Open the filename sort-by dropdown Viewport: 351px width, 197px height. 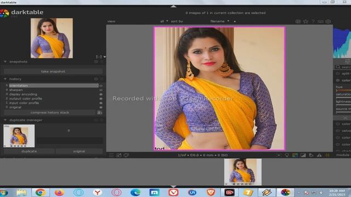pos(219,21)
